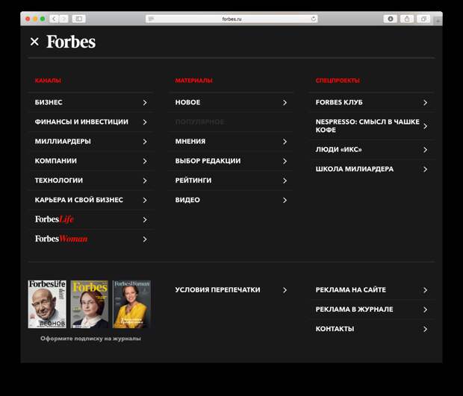Click the forbes.ru address field
The height and width of the screenshot is (396, 463).
[232, 19]
